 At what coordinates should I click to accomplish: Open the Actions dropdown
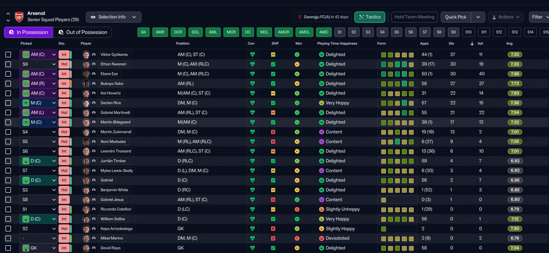click(506, 17)
